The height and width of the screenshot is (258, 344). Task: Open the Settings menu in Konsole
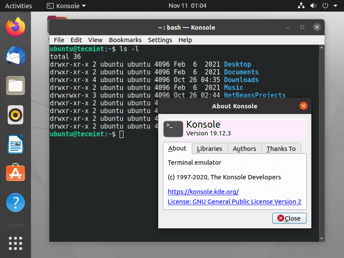coord(160,40)
